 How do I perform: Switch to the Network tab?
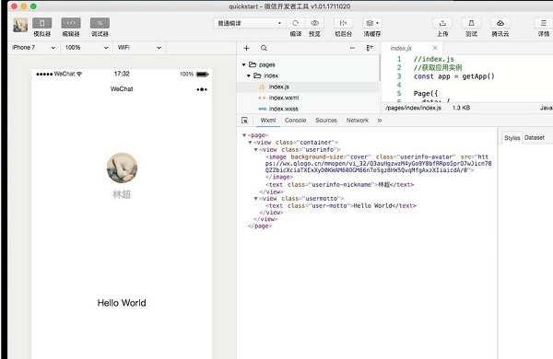pos(358,121)
